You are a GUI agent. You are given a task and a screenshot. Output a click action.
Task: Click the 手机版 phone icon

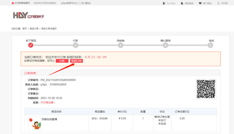pos(218,3)
